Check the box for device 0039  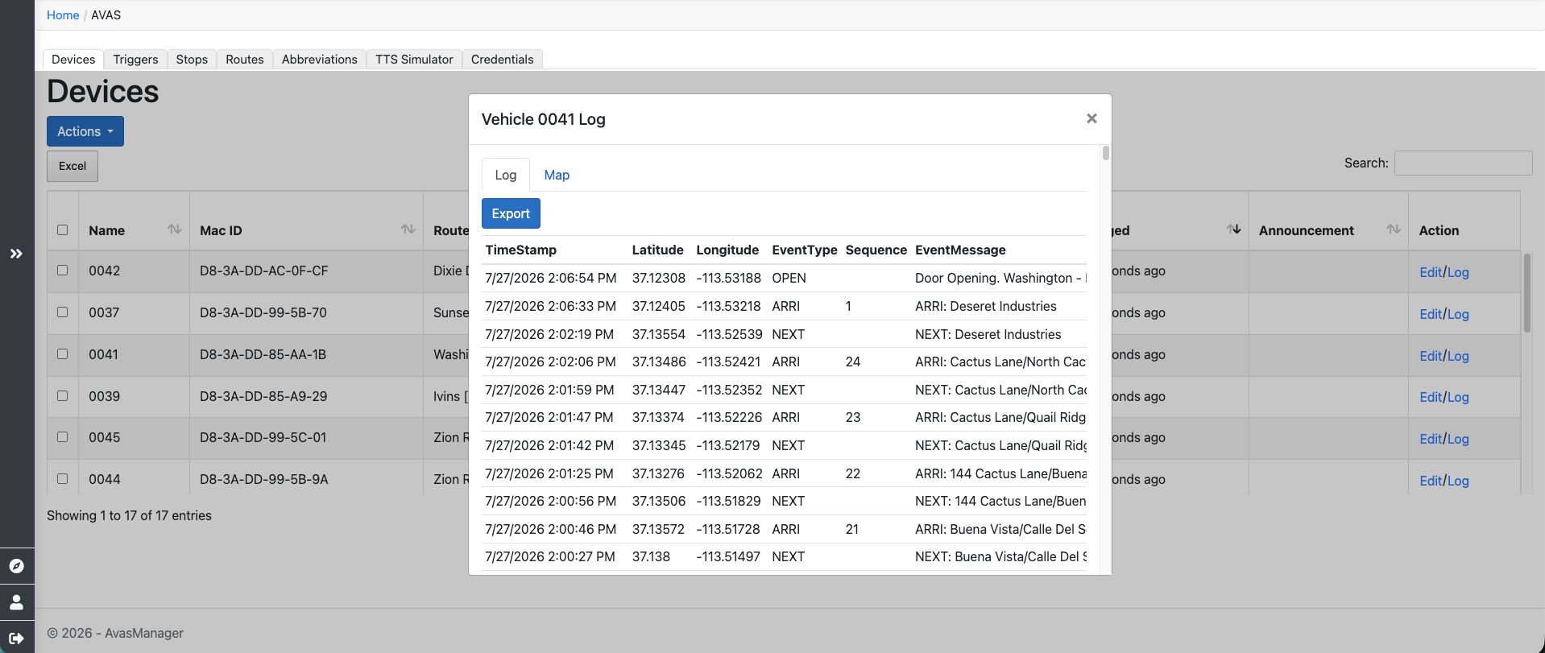63,396
